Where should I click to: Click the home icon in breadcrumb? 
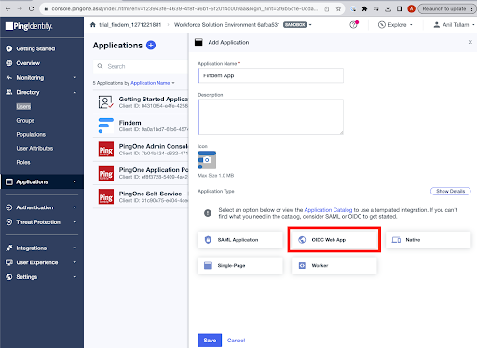93,25
